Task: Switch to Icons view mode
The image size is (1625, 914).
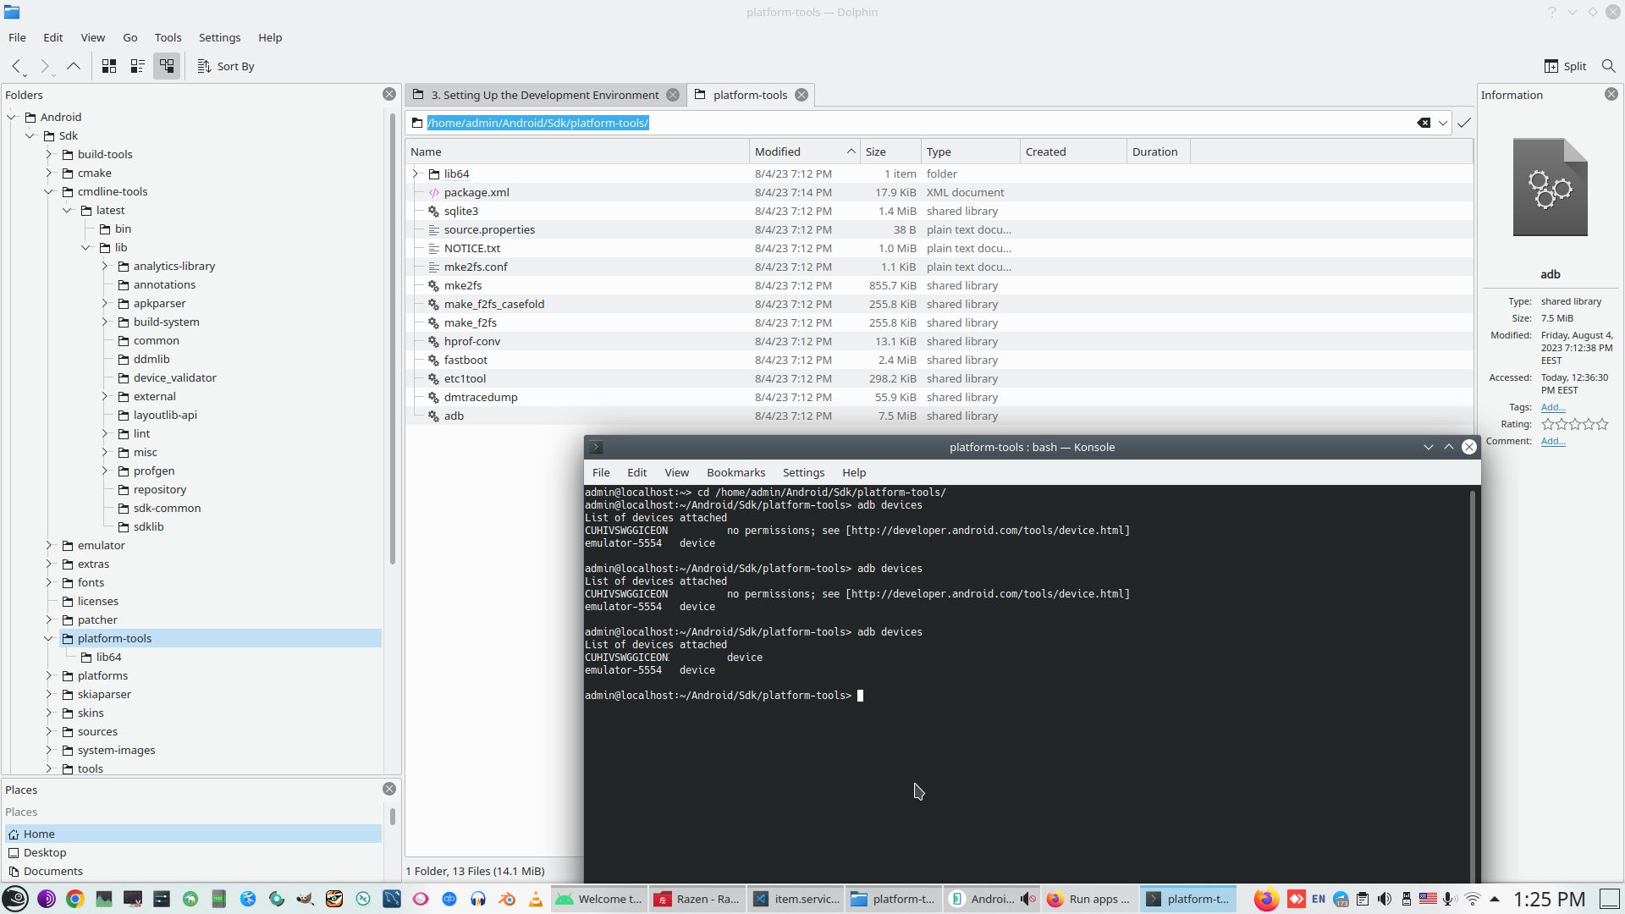Action: coord(109,66)
